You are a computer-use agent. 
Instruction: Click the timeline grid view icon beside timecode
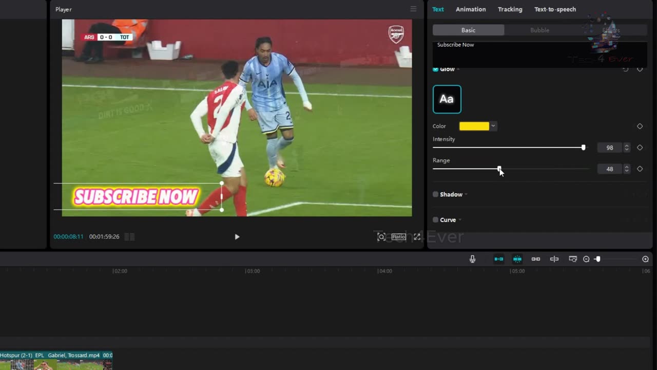[130, 237]
